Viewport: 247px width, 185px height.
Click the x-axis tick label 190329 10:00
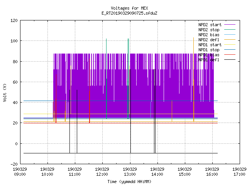pyautogui.click(x=47, y=172)
